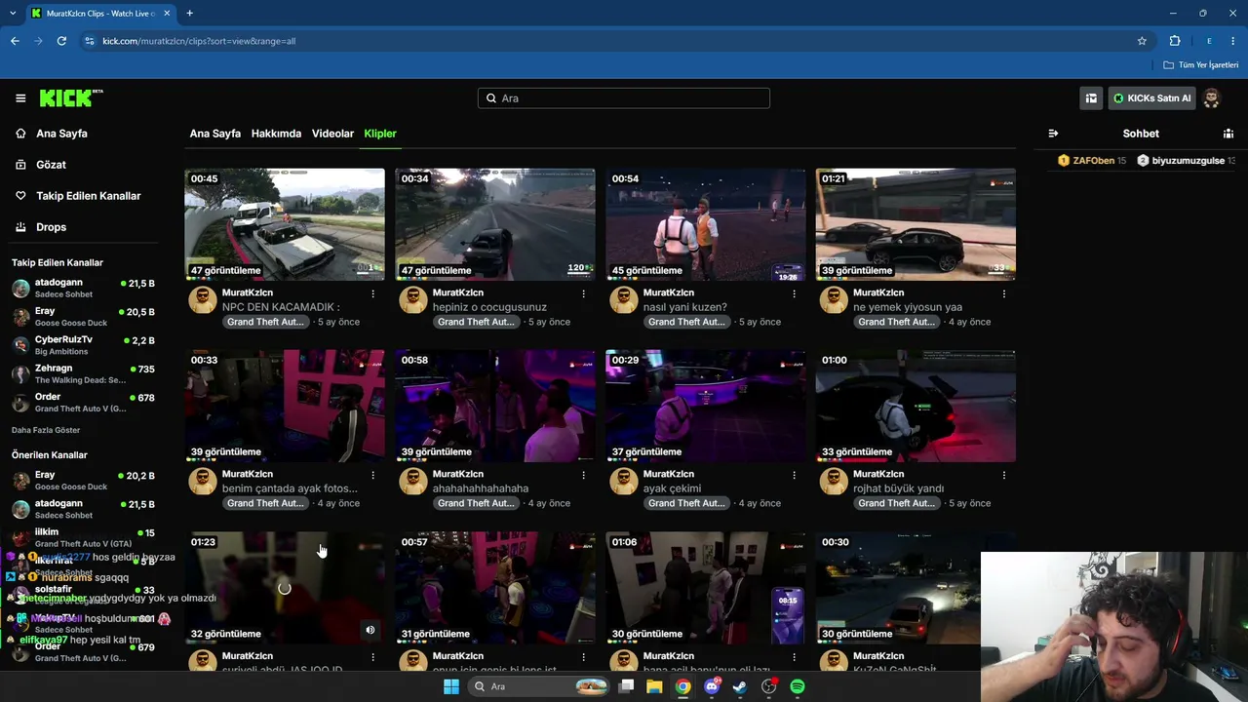Switch to the Videolar tab
Image resolution: width=1248 pixels, height=702 pixels.
[x=332, y=134]
